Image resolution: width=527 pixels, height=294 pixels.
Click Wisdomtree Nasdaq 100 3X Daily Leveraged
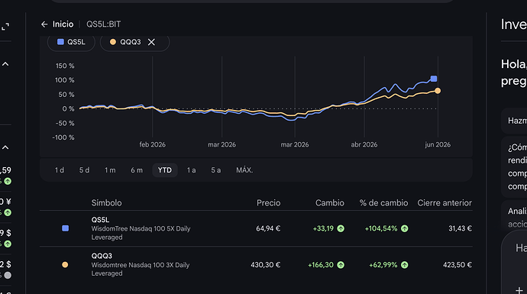coord(141,269)
